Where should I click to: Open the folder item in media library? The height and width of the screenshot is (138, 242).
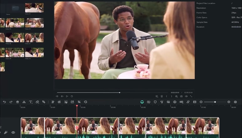point(15,8)
